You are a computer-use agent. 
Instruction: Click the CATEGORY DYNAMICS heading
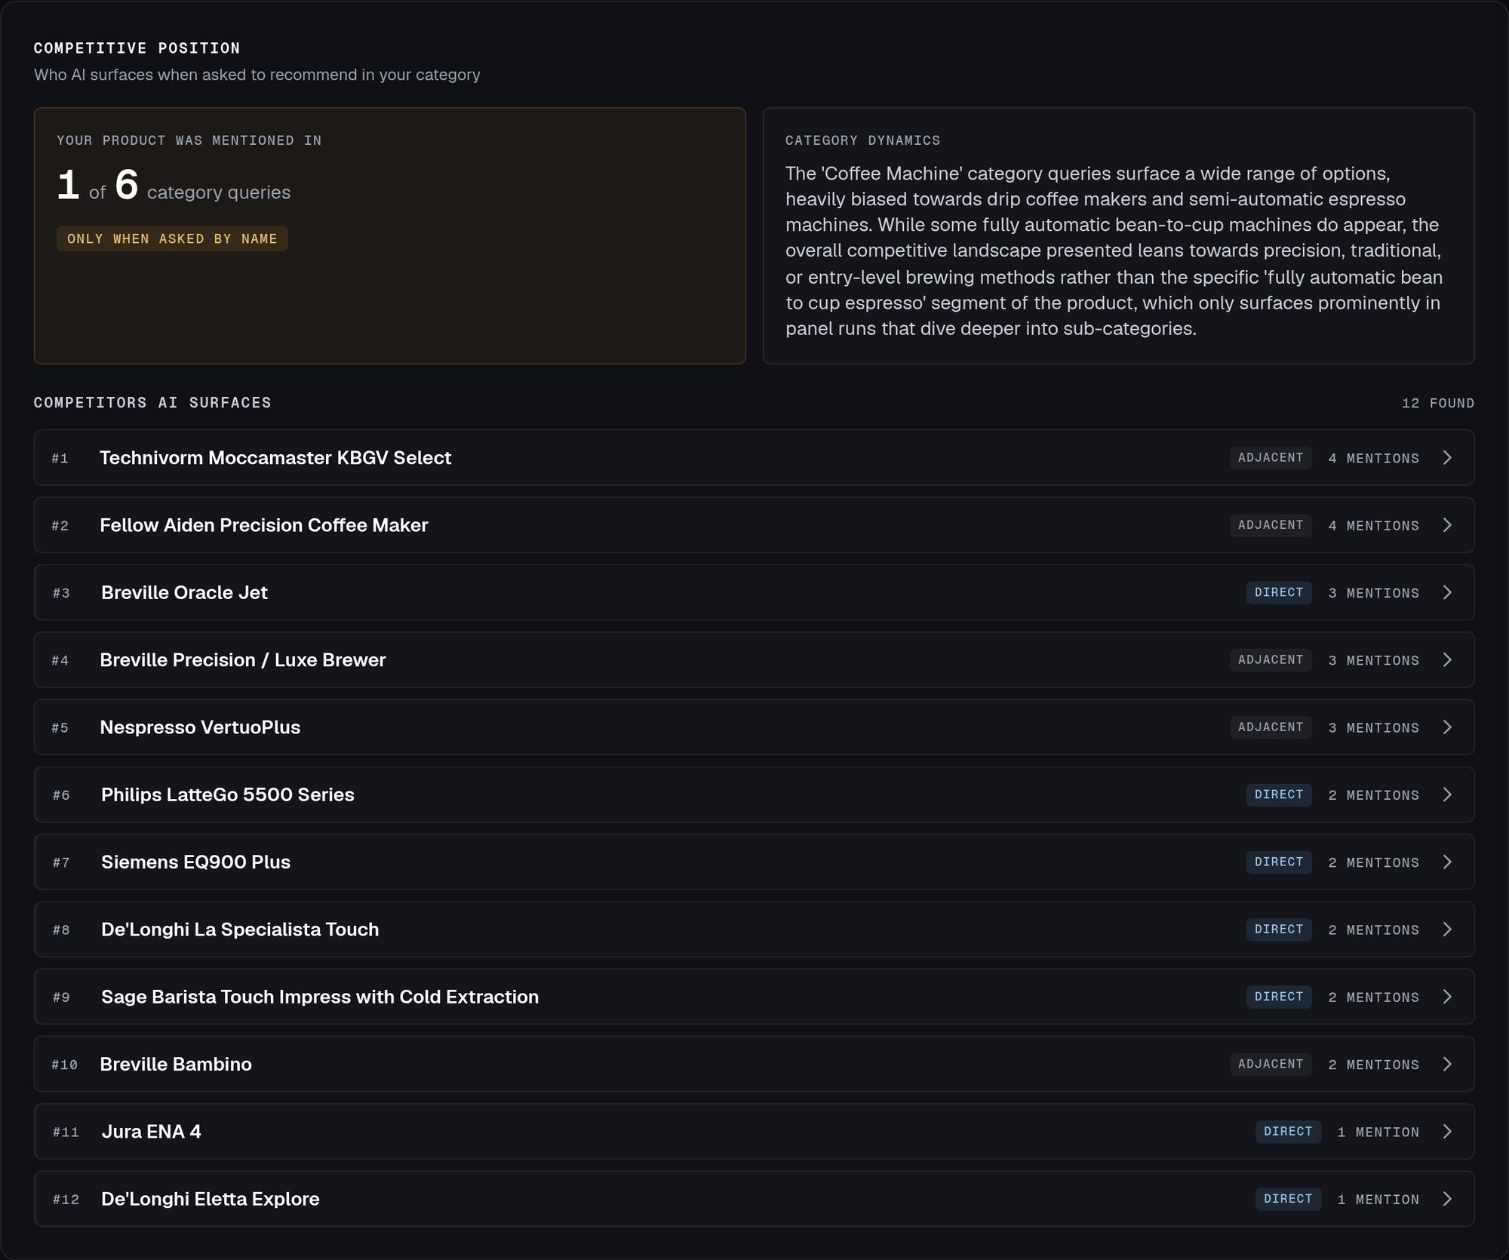point(862,140)
